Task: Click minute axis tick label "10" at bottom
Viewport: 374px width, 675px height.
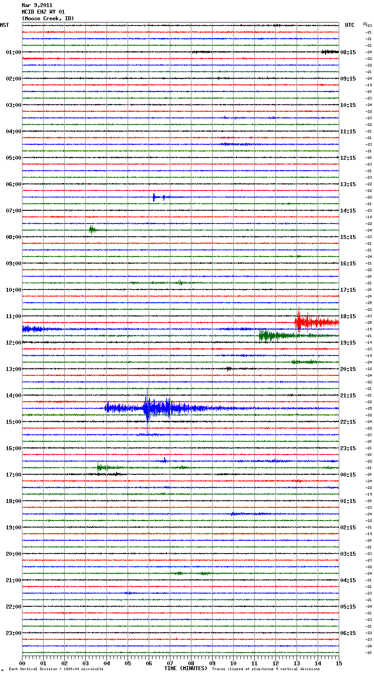Action: coord(233,663)
